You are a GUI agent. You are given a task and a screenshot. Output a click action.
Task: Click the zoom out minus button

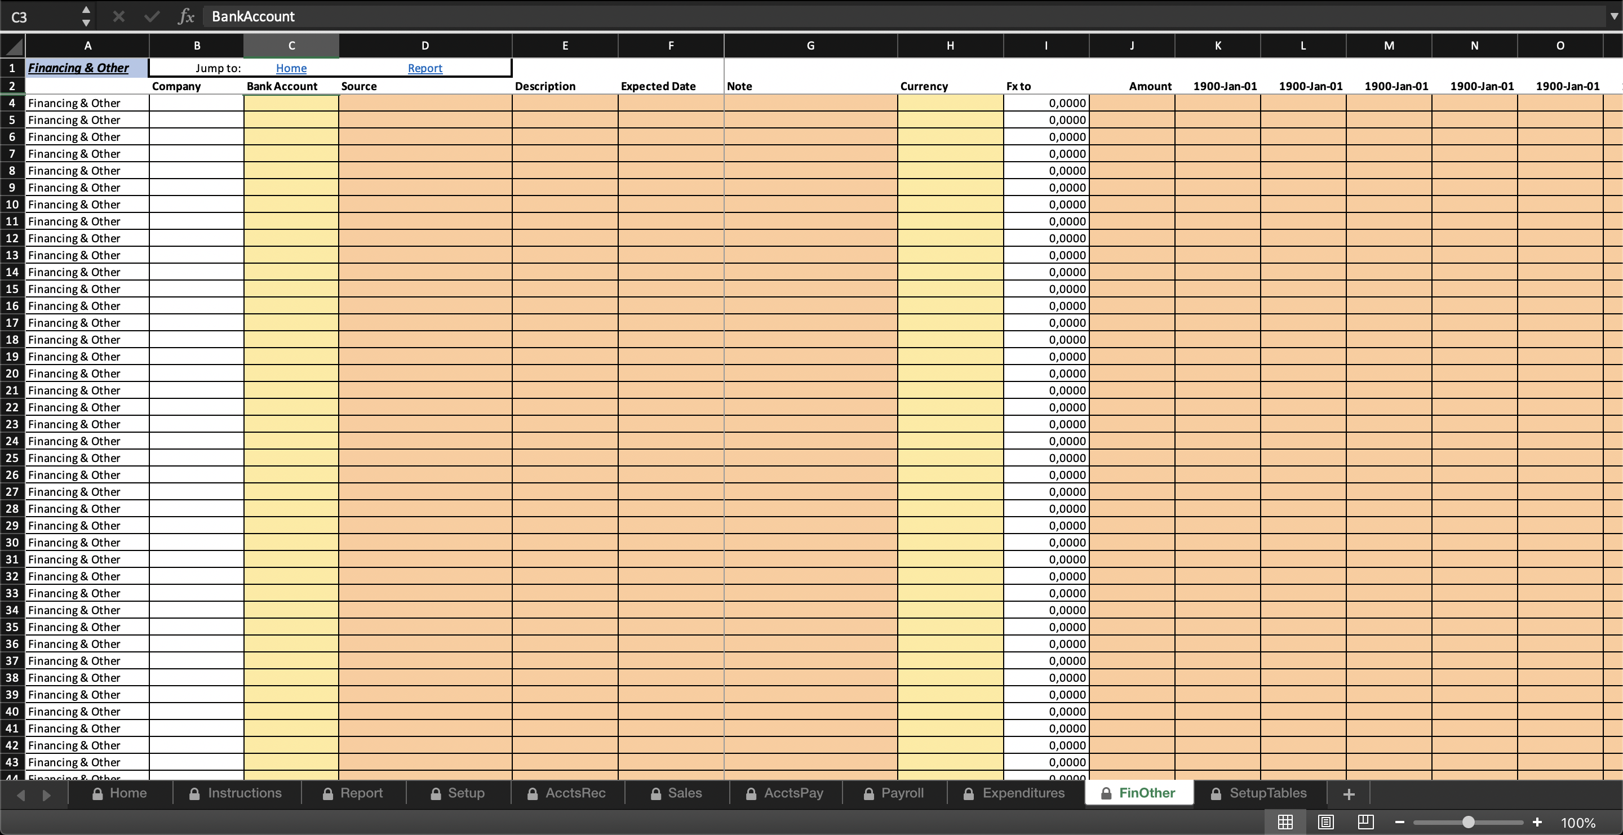click(x=1399, y=822)
